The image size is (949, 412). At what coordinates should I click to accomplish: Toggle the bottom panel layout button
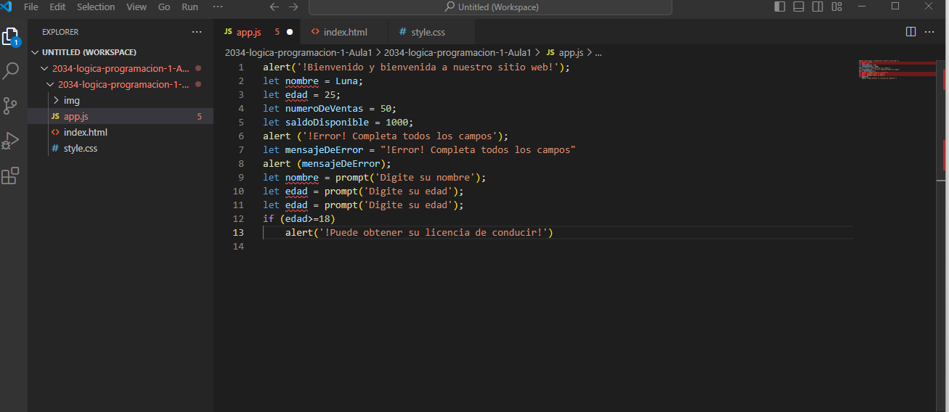[x=799, y=7]
